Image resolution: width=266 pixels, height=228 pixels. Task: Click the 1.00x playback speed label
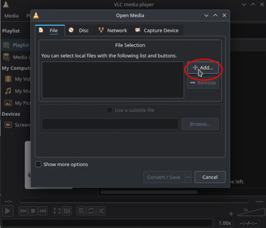click(x=225, y=223)
